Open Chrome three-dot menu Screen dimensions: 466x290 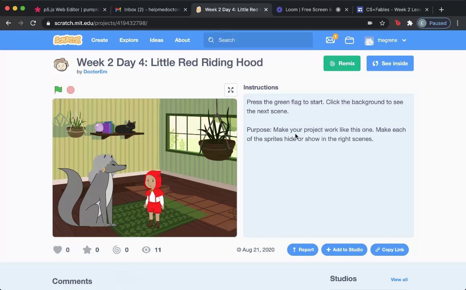(458, 23)
